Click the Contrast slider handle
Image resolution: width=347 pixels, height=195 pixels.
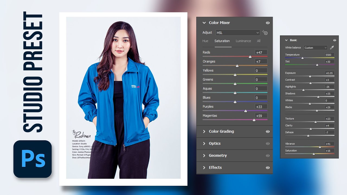click(311, 83)
